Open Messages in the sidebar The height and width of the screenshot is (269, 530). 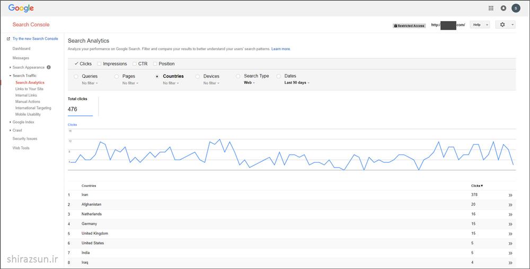pyautogui.click(x=21, y=58)
